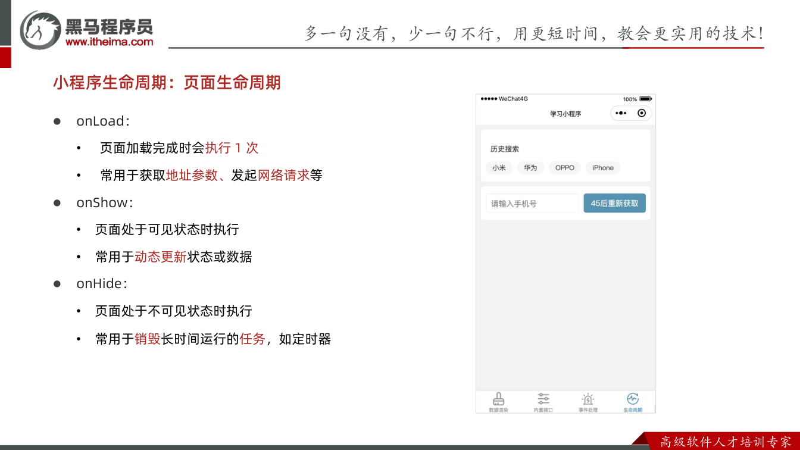This screenshot has height=450, width=800.
Task: Click the 高级软件人才培训专家 footer banner
Action: tap(726, 442)
